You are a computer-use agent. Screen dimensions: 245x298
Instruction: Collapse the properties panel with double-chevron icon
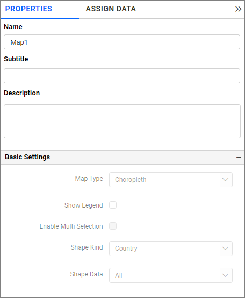(238, 9)
